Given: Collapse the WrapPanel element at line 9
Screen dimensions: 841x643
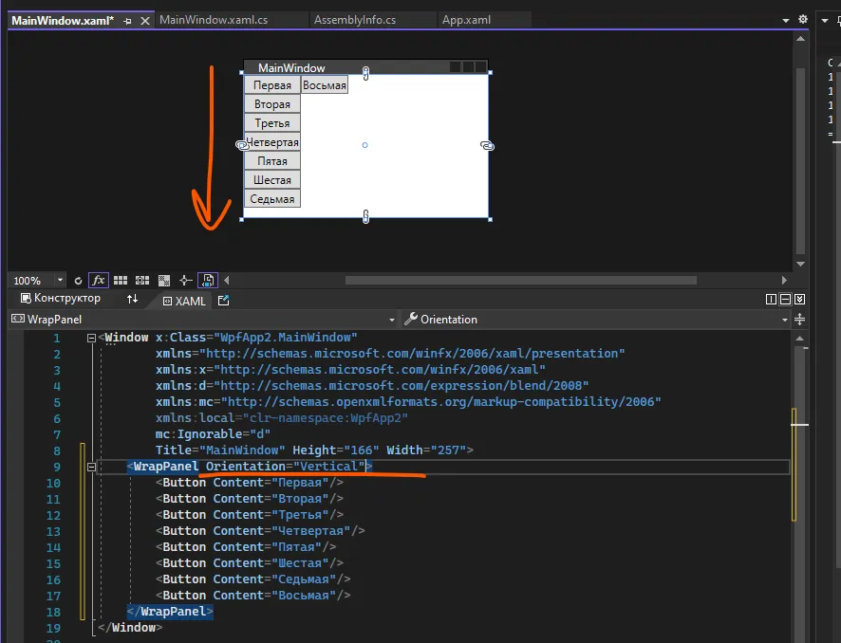Looking at the screenshot, I should [x=91, y=468].
